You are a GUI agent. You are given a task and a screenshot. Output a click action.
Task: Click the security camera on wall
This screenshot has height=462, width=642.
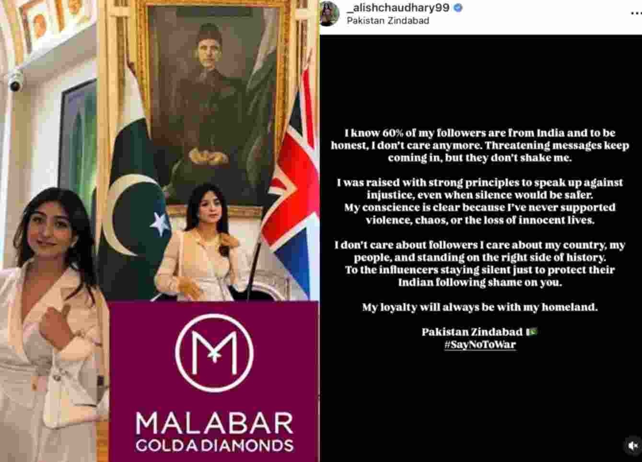15,82
